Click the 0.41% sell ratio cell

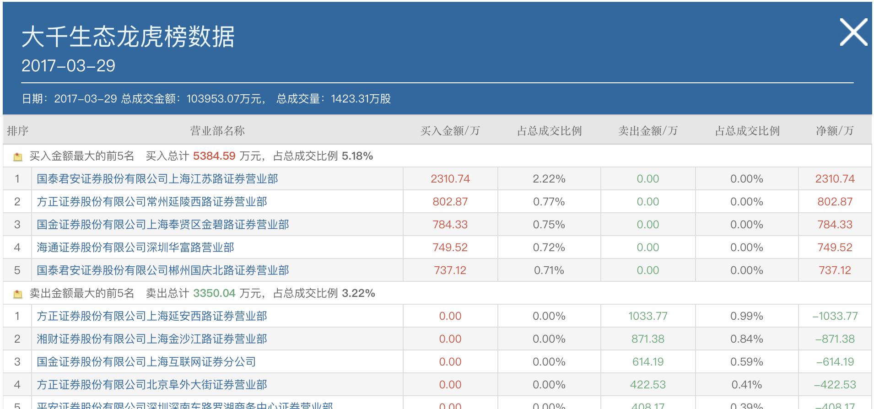click(x=747, y=385)
